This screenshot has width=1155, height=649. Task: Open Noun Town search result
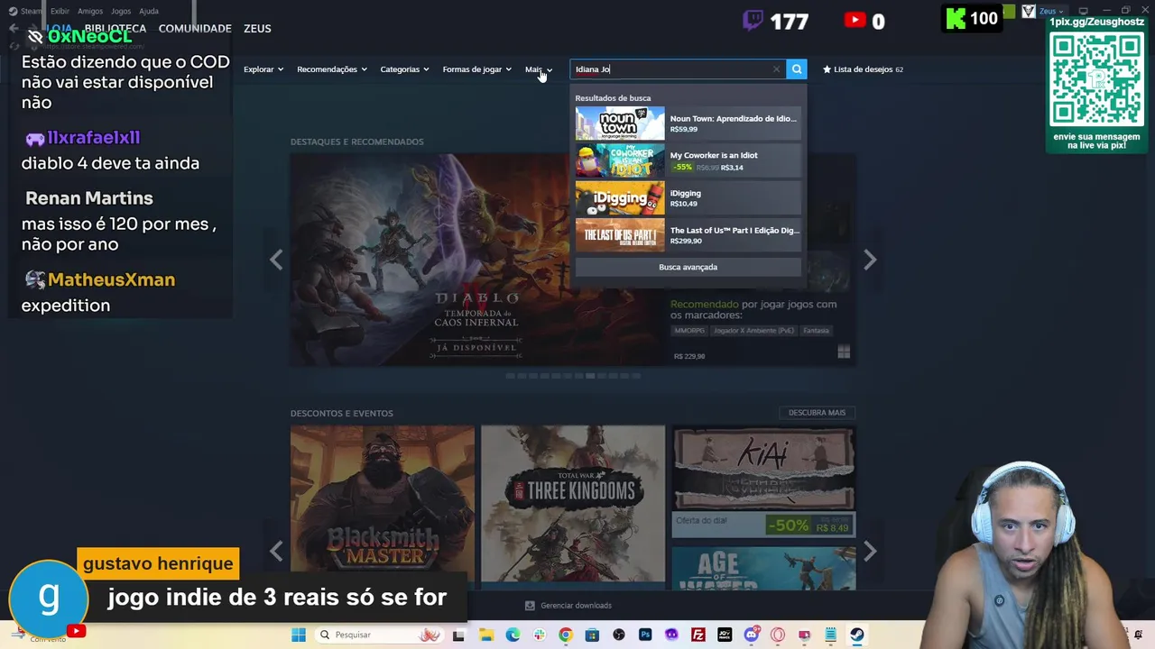(688, 123)
